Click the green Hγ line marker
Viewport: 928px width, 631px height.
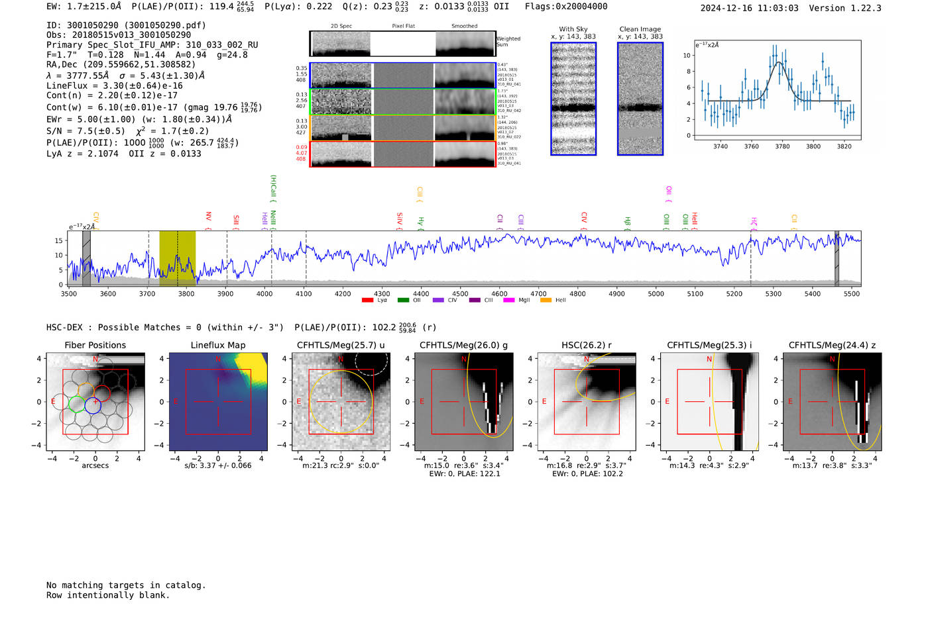pos(420,223)
